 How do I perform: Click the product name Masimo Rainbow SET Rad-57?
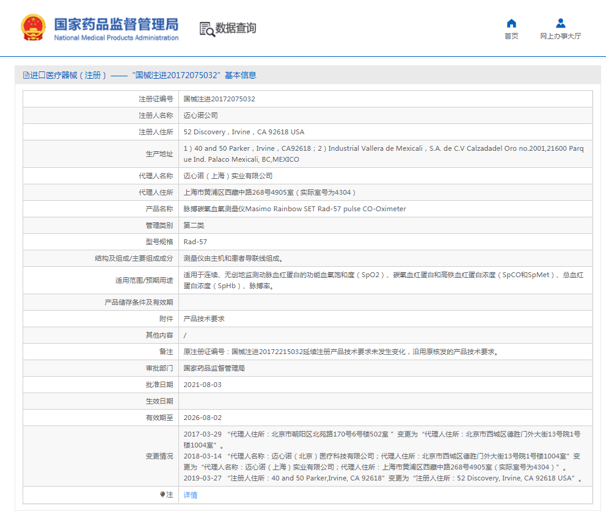pyautogui.click(x=294, y=209)
